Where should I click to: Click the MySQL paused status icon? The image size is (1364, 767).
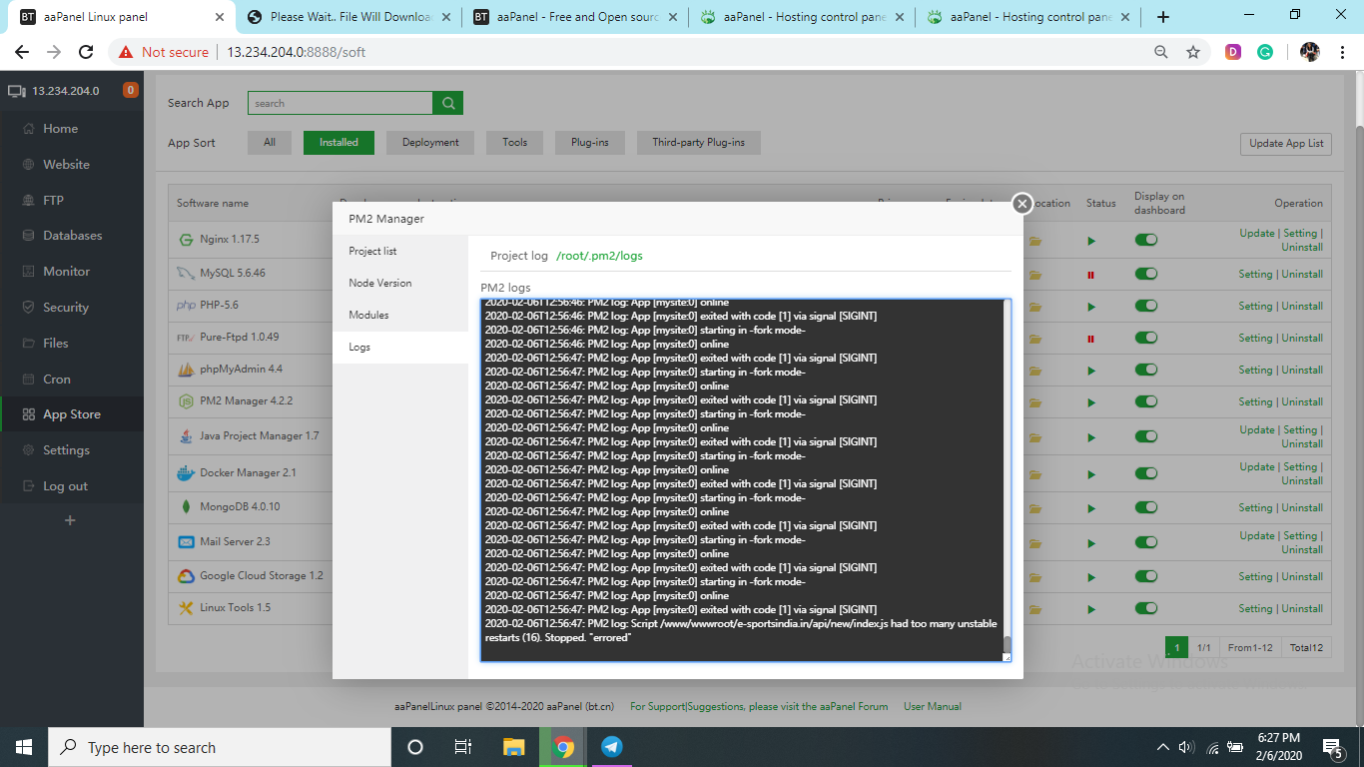[x=1091, y=274]
